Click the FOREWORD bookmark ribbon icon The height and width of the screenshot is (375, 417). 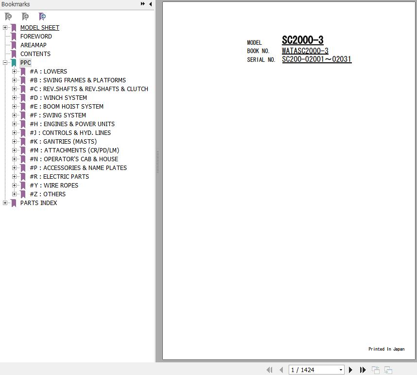coord(14,37)
